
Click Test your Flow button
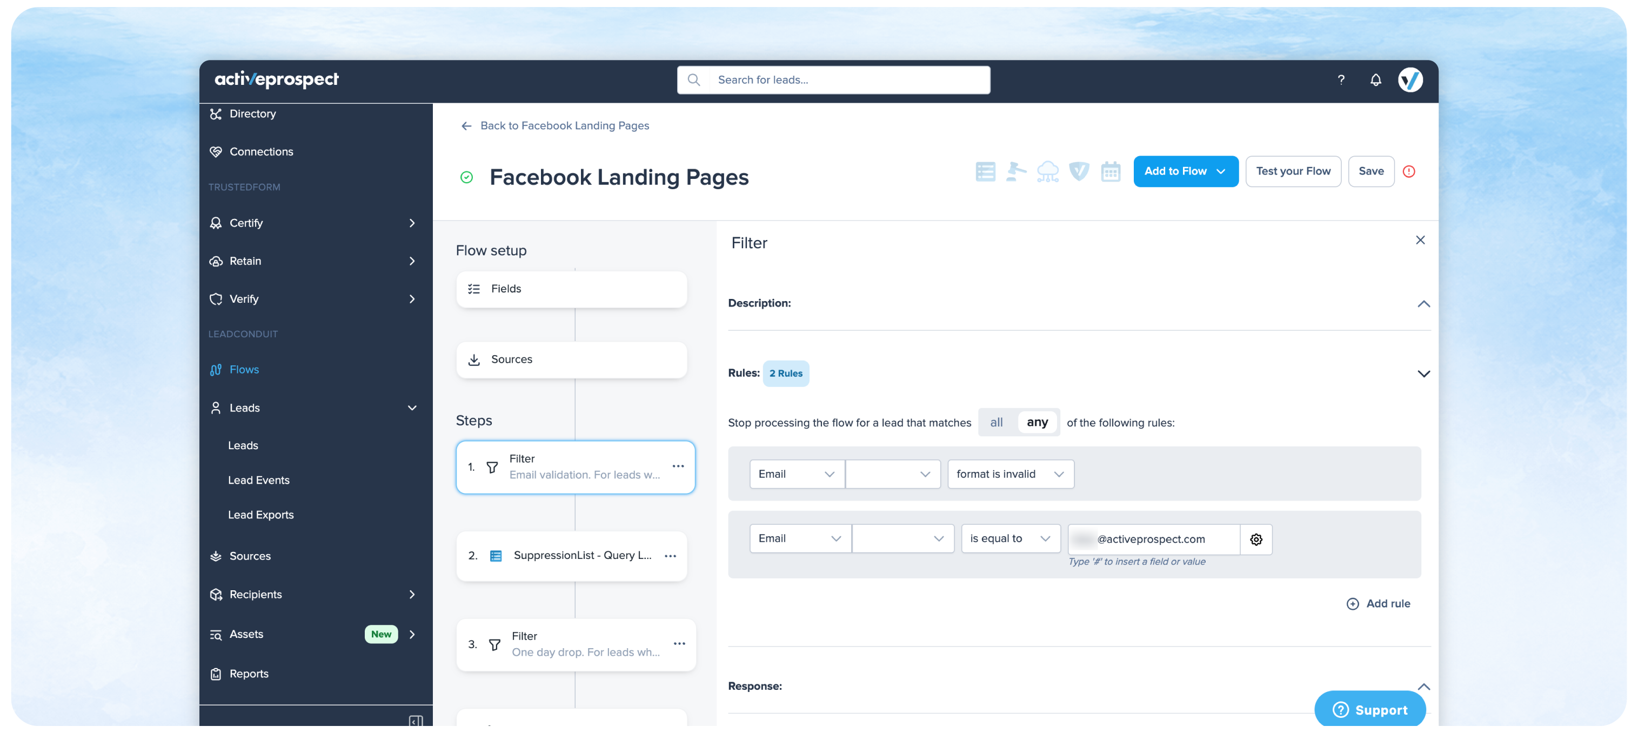(1292, 171)
